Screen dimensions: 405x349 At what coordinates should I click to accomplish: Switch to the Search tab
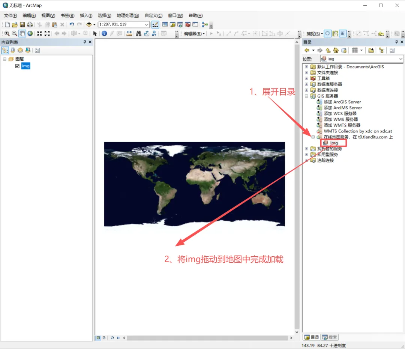(x=330, y=337)
